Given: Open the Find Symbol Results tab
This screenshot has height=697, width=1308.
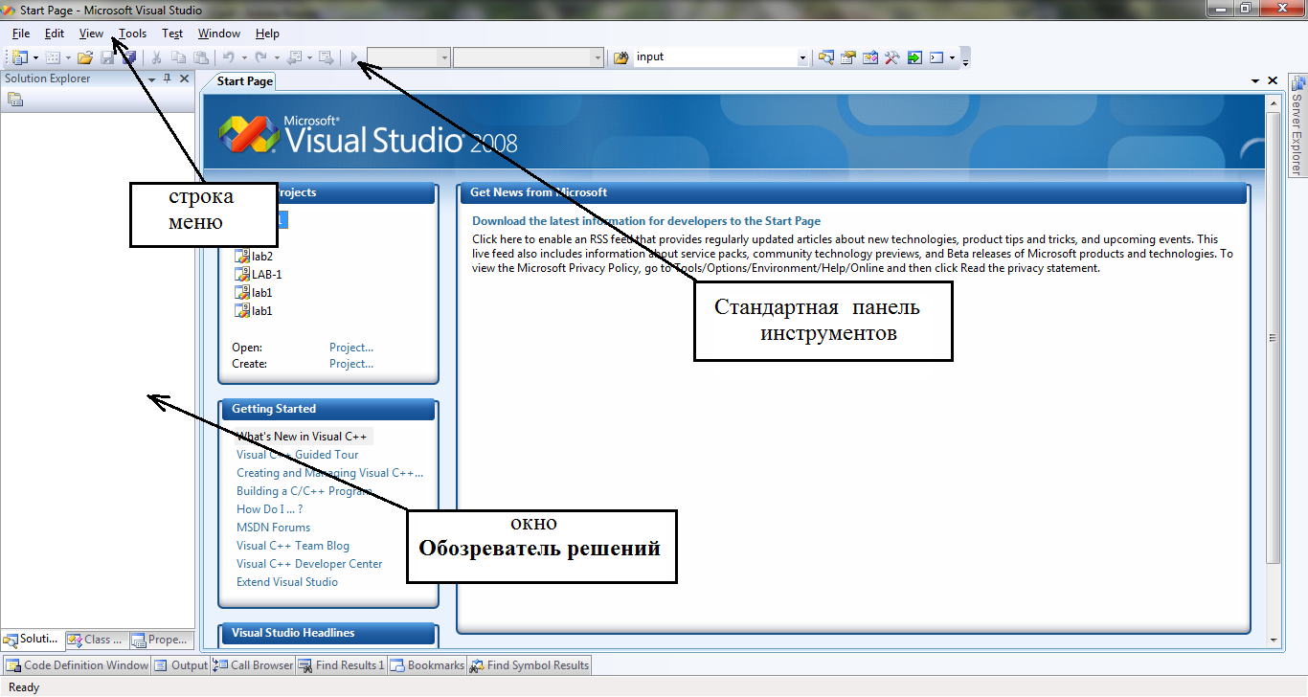Looking at the screenshot, I should click(530, 665).
